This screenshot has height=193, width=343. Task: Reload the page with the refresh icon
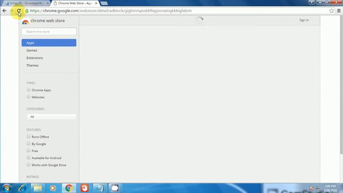[x=19, y=11]
